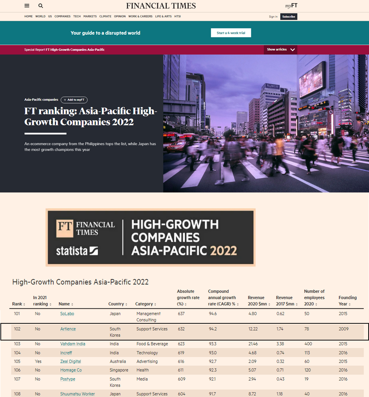The height and width of the screenshot is (397, 369).
Task: Open the CLIMATE section
Action: click(105, 16)
